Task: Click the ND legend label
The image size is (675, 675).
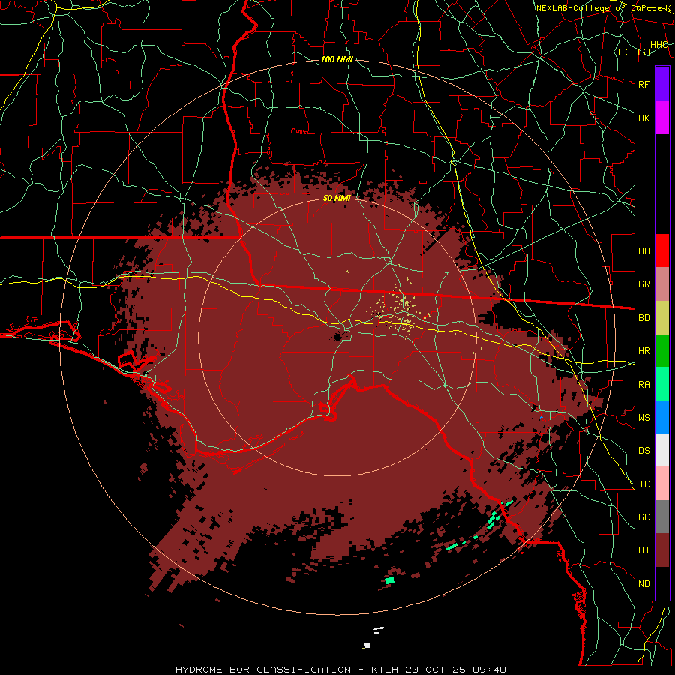Action: coord(643,584)
